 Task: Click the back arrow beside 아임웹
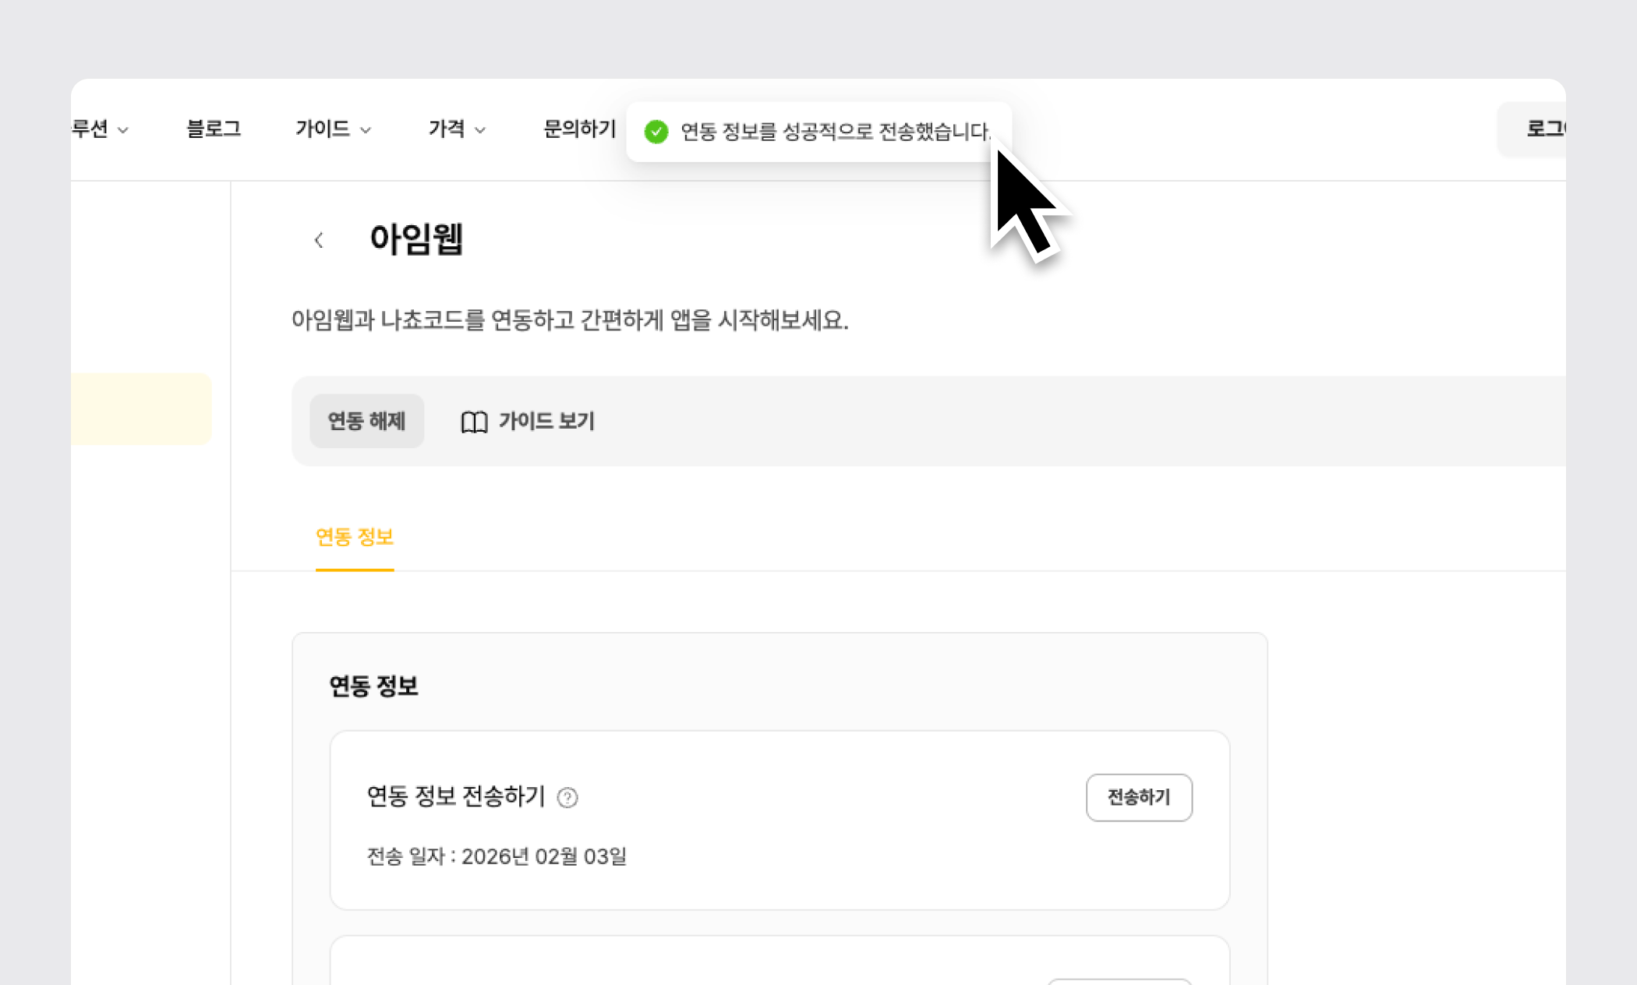pos(319,240)
